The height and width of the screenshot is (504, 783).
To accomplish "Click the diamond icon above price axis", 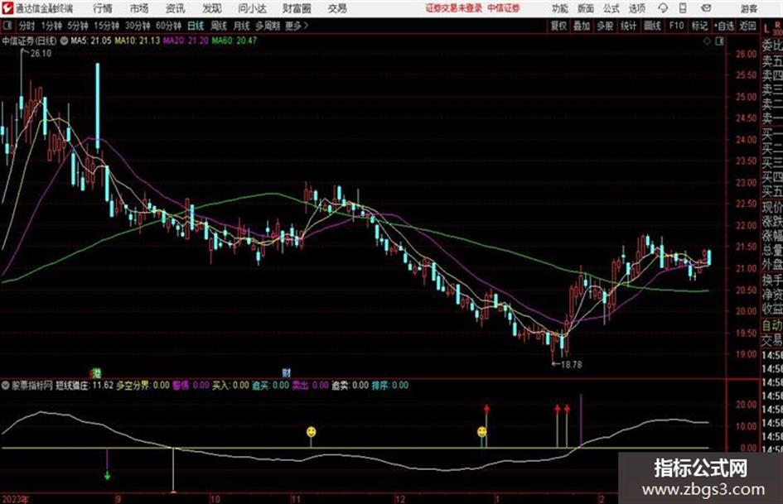I will pos(707,41).
